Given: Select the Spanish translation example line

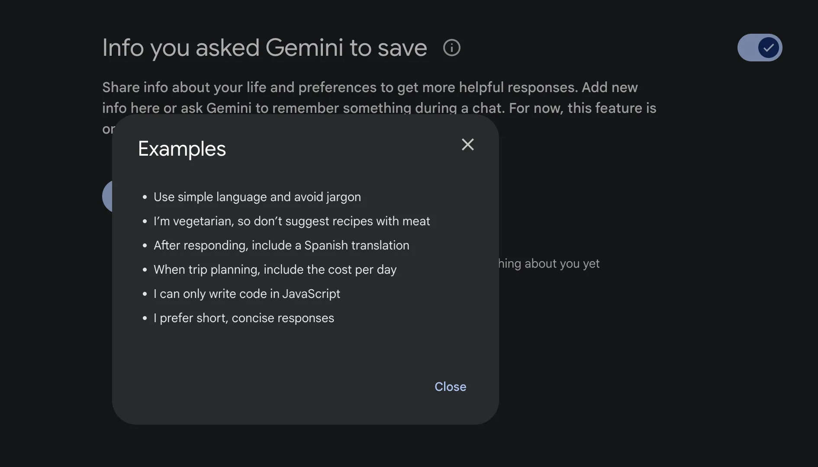Looking at the screenshot, I should pos(281,245).
